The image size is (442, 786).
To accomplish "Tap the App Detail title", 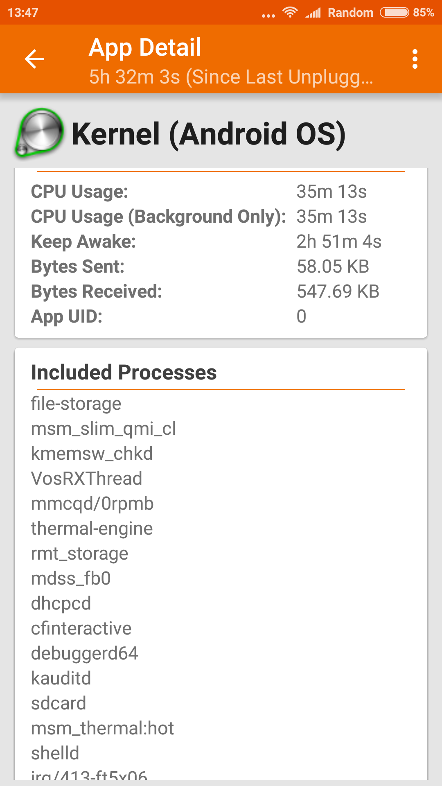I will tap(145, 47).
